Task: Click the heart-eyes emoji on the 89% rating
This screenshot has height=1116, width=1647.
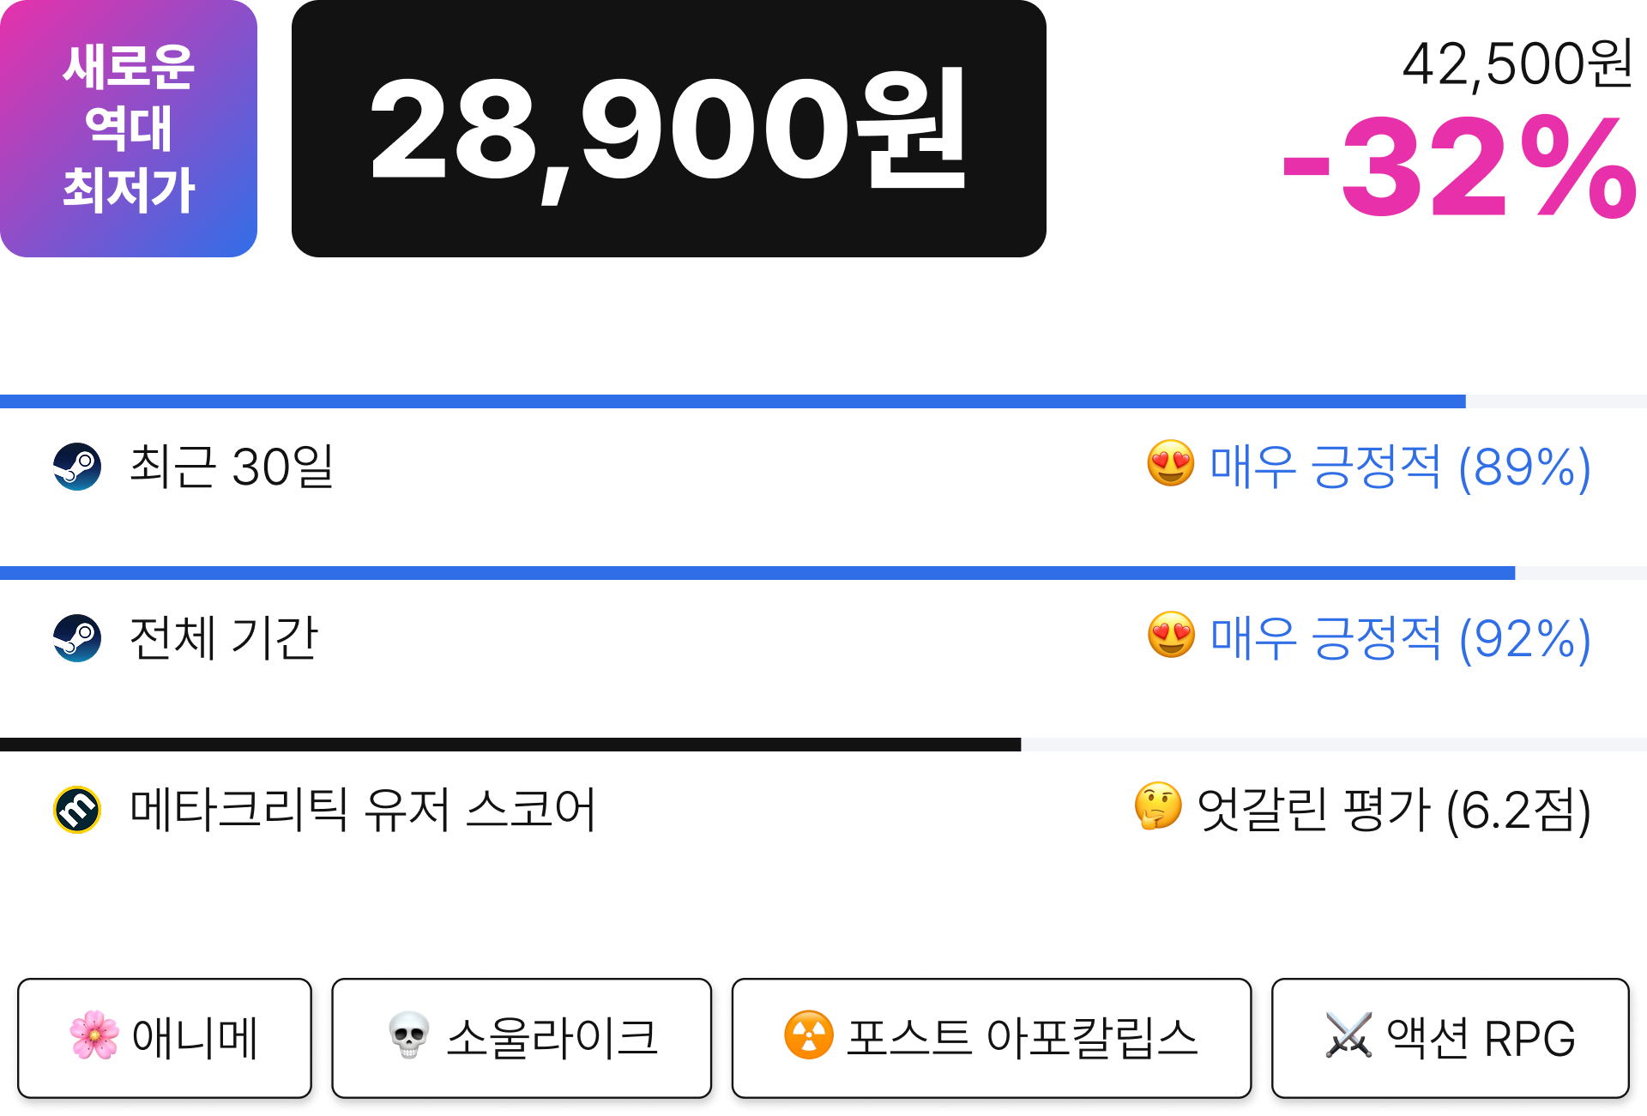Action: (1171, 464)
